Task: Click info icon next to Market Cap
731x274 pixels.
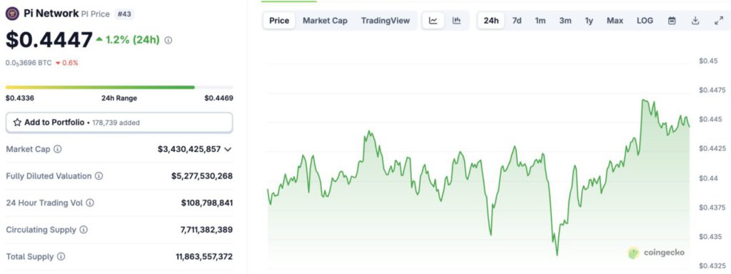Action: 58,149
